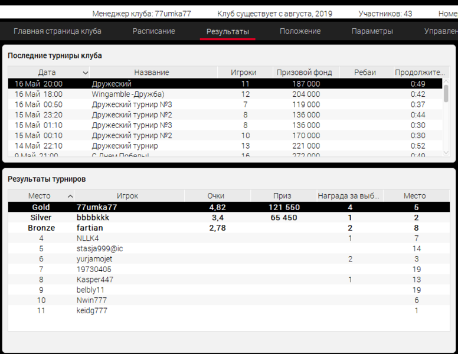Sort results by Приз column header
458x354 pixels.
click(282, 196)
